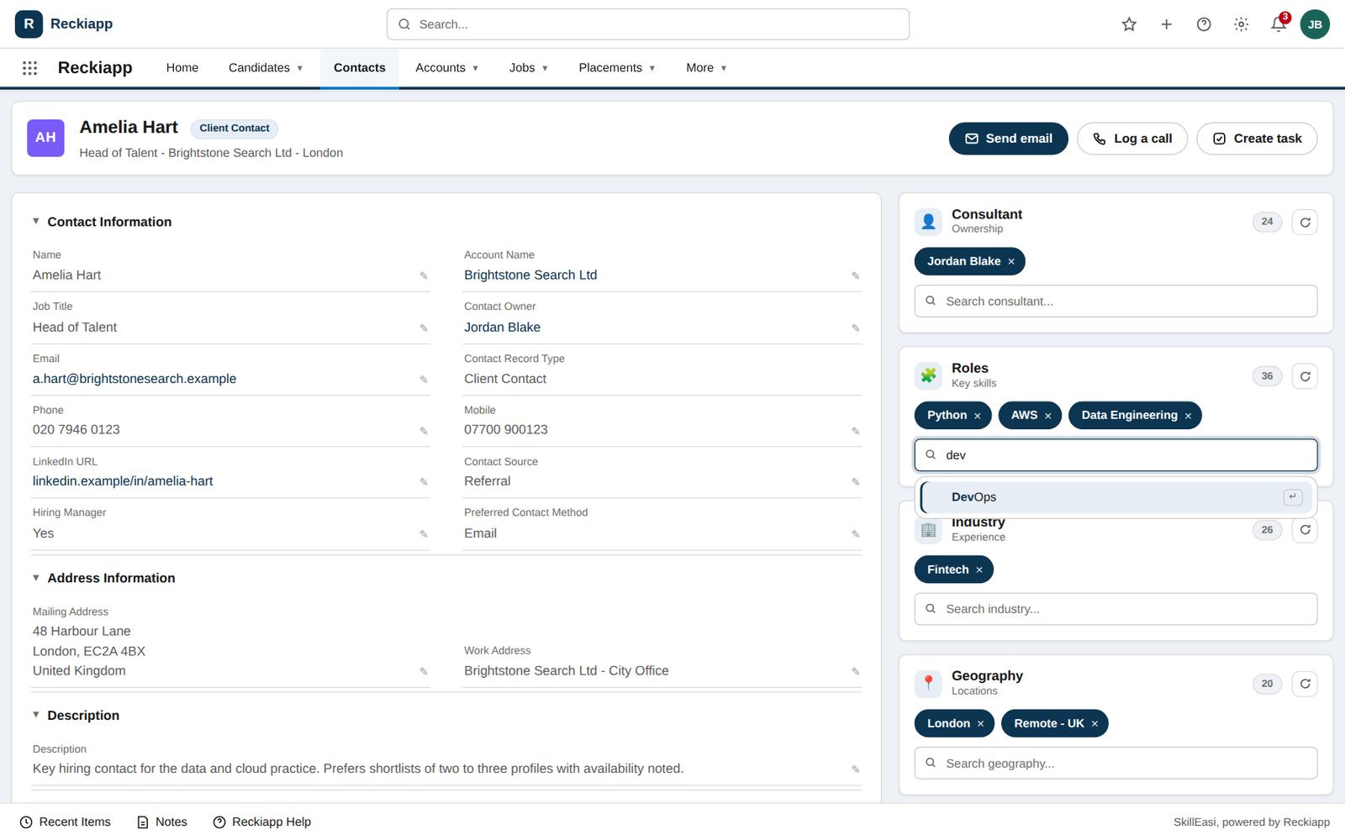Image resolution: width=1345 pixels, height=840 pixels.
Task: Open the Placements nav item
Action: 616,68
